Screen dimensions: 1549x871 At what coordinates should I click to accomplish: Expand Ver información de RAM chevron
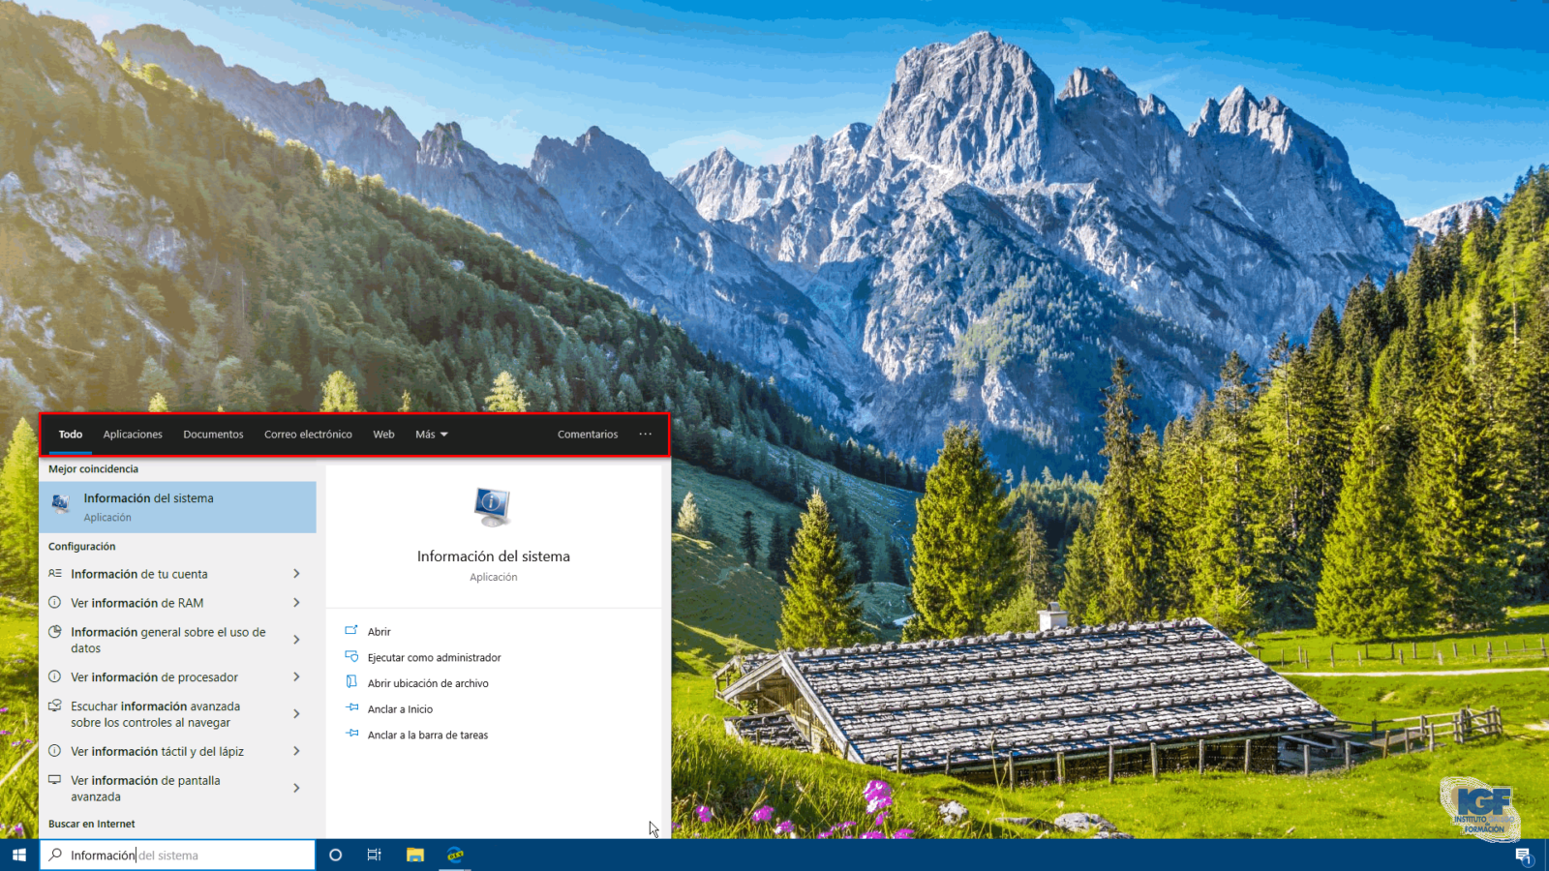(296, 603)
